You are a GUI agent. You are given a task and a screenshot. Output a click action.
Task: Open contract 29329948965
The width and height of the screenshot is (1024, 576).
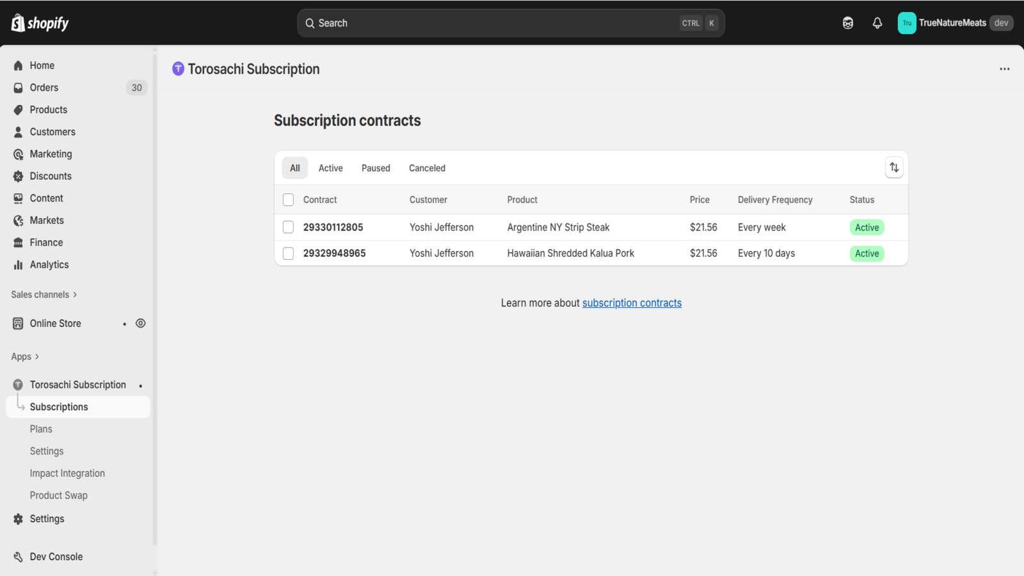(x=334, y=253)
